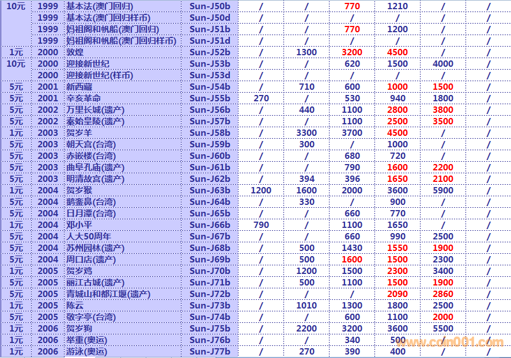The width and height of the screenshot is (511, 358).
Task: Select the 5500 price in 贺岁狗 row
Action: coord(443,329)
